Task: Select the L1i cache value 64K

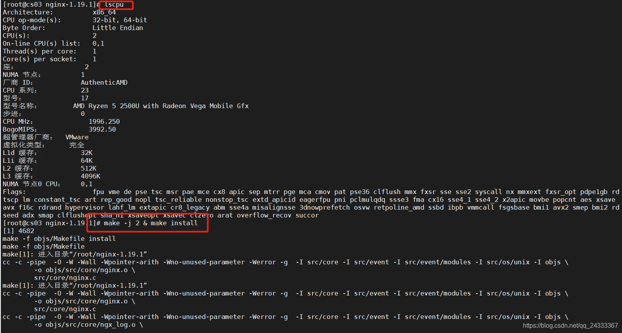Action: tap(87, 161)
